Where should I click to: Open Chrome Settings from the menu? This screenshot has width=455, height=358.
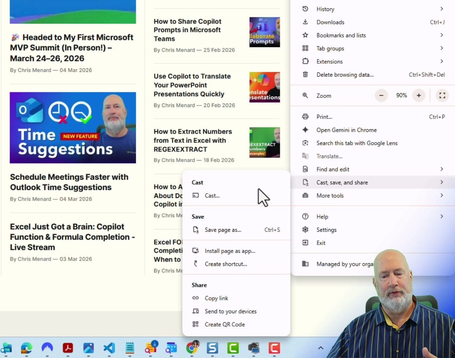tap(327, 229)
